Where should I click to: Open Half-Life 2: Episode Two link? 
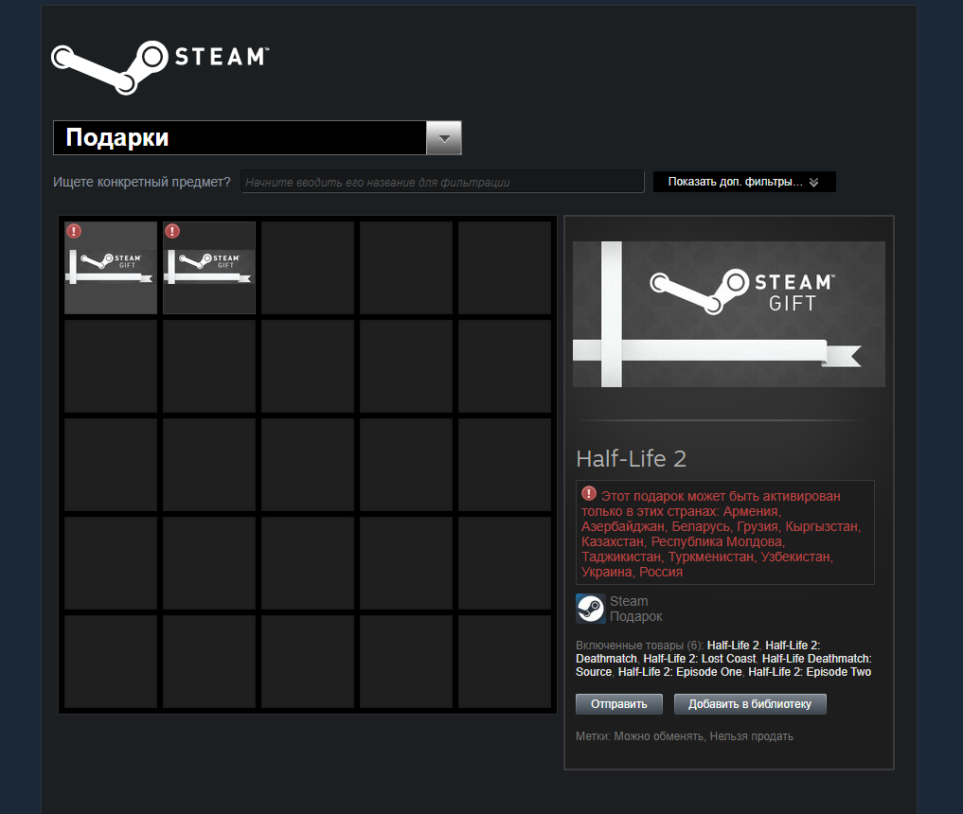pyautogui.click(x=810, y=672)
